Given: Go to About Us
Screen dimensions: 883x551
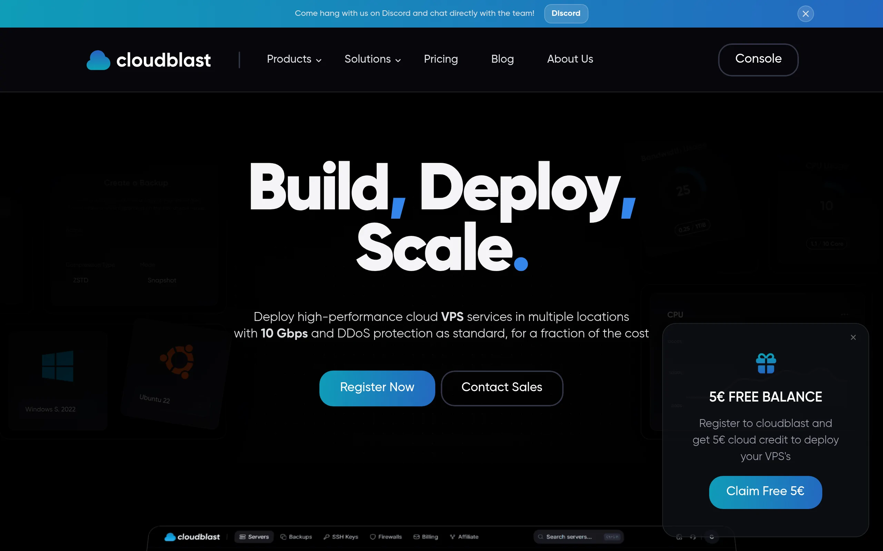Looking at the screenshot, I should pyautogui.click(x=570, y=59).
